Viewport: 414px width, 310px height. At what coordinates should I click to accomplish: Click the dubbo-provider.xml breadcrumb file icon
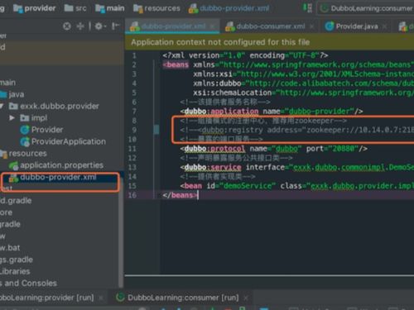194,8
